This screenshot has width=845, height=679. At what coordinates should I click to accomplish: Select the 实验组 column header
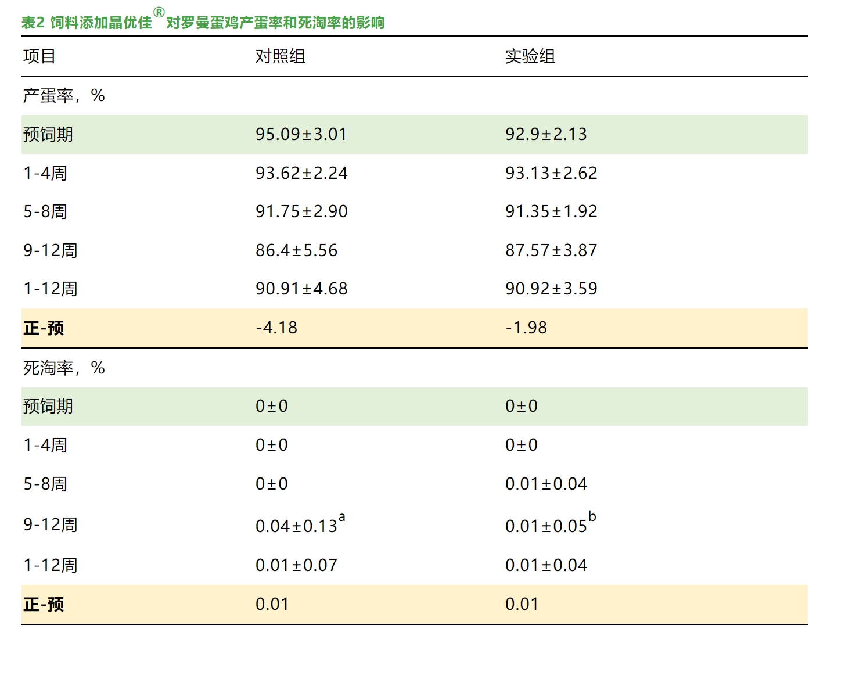pyautogui.click(x=530, y=56)
